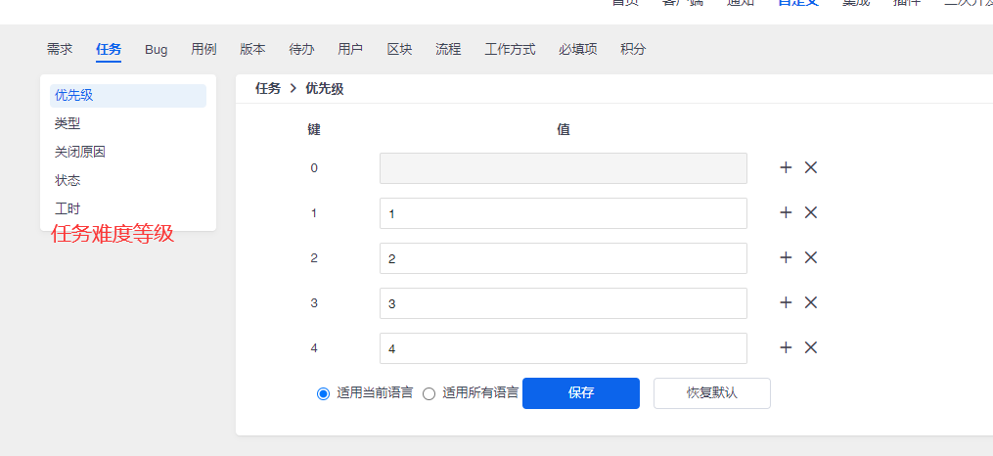Screen dimensions: 993x456
Task: Delete row with key 0 using X
Action: coord(811,167)
